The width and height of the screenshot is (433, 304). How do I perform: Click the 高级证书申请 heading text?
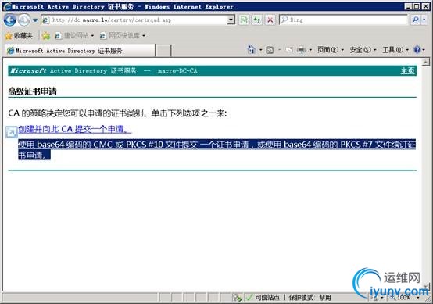pos(32,91)
